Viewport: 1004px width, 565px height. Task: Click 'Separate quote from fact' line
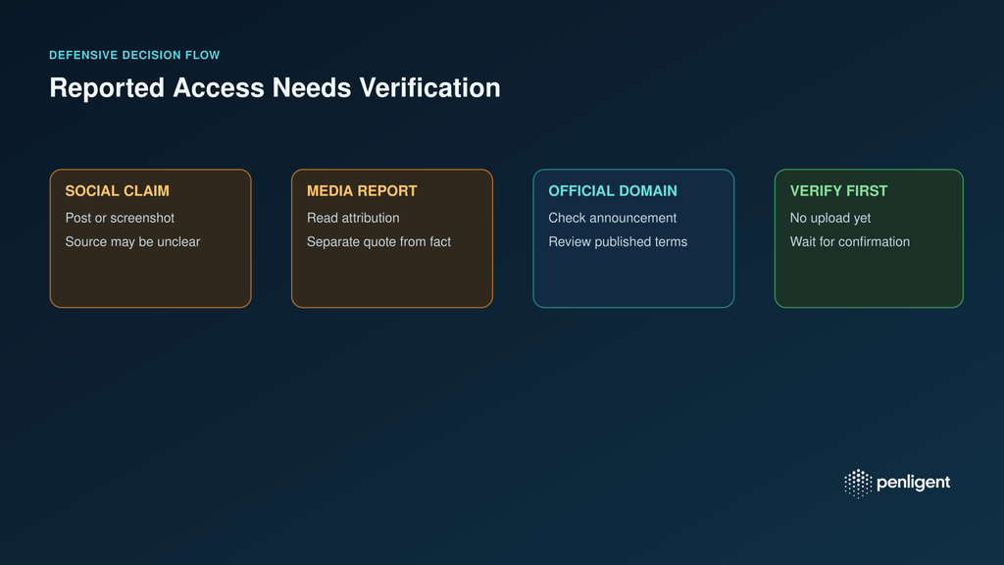378,241
